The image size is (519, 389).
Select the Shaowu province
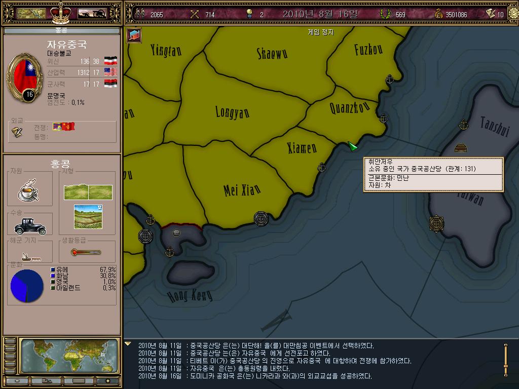[x=272, y=53]
